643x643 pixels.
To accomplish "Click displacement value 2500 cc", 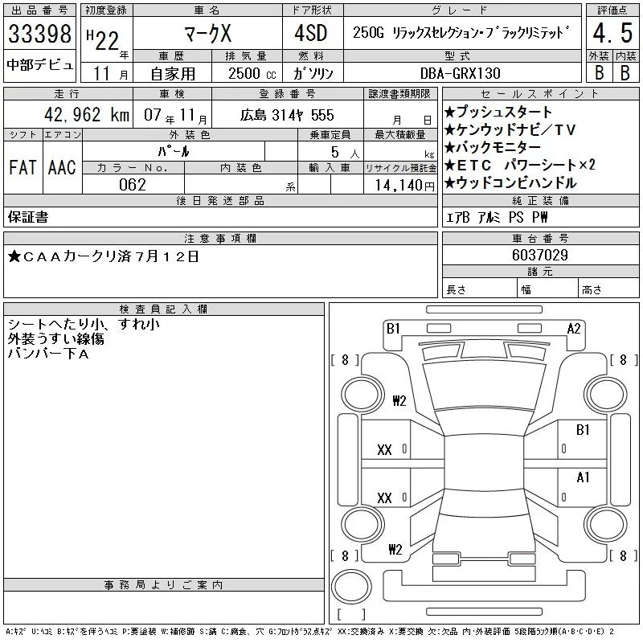I will tap(252, 74).
